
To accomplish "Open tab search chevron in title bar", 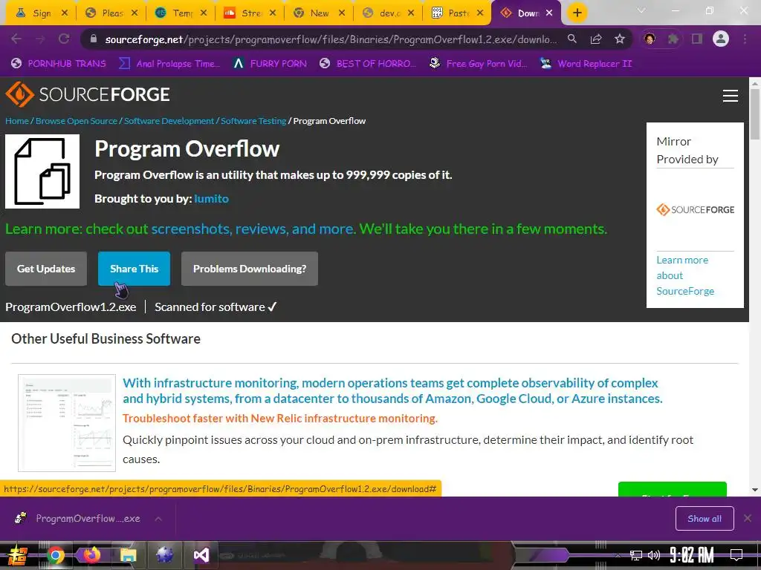I will coord(641,10).
